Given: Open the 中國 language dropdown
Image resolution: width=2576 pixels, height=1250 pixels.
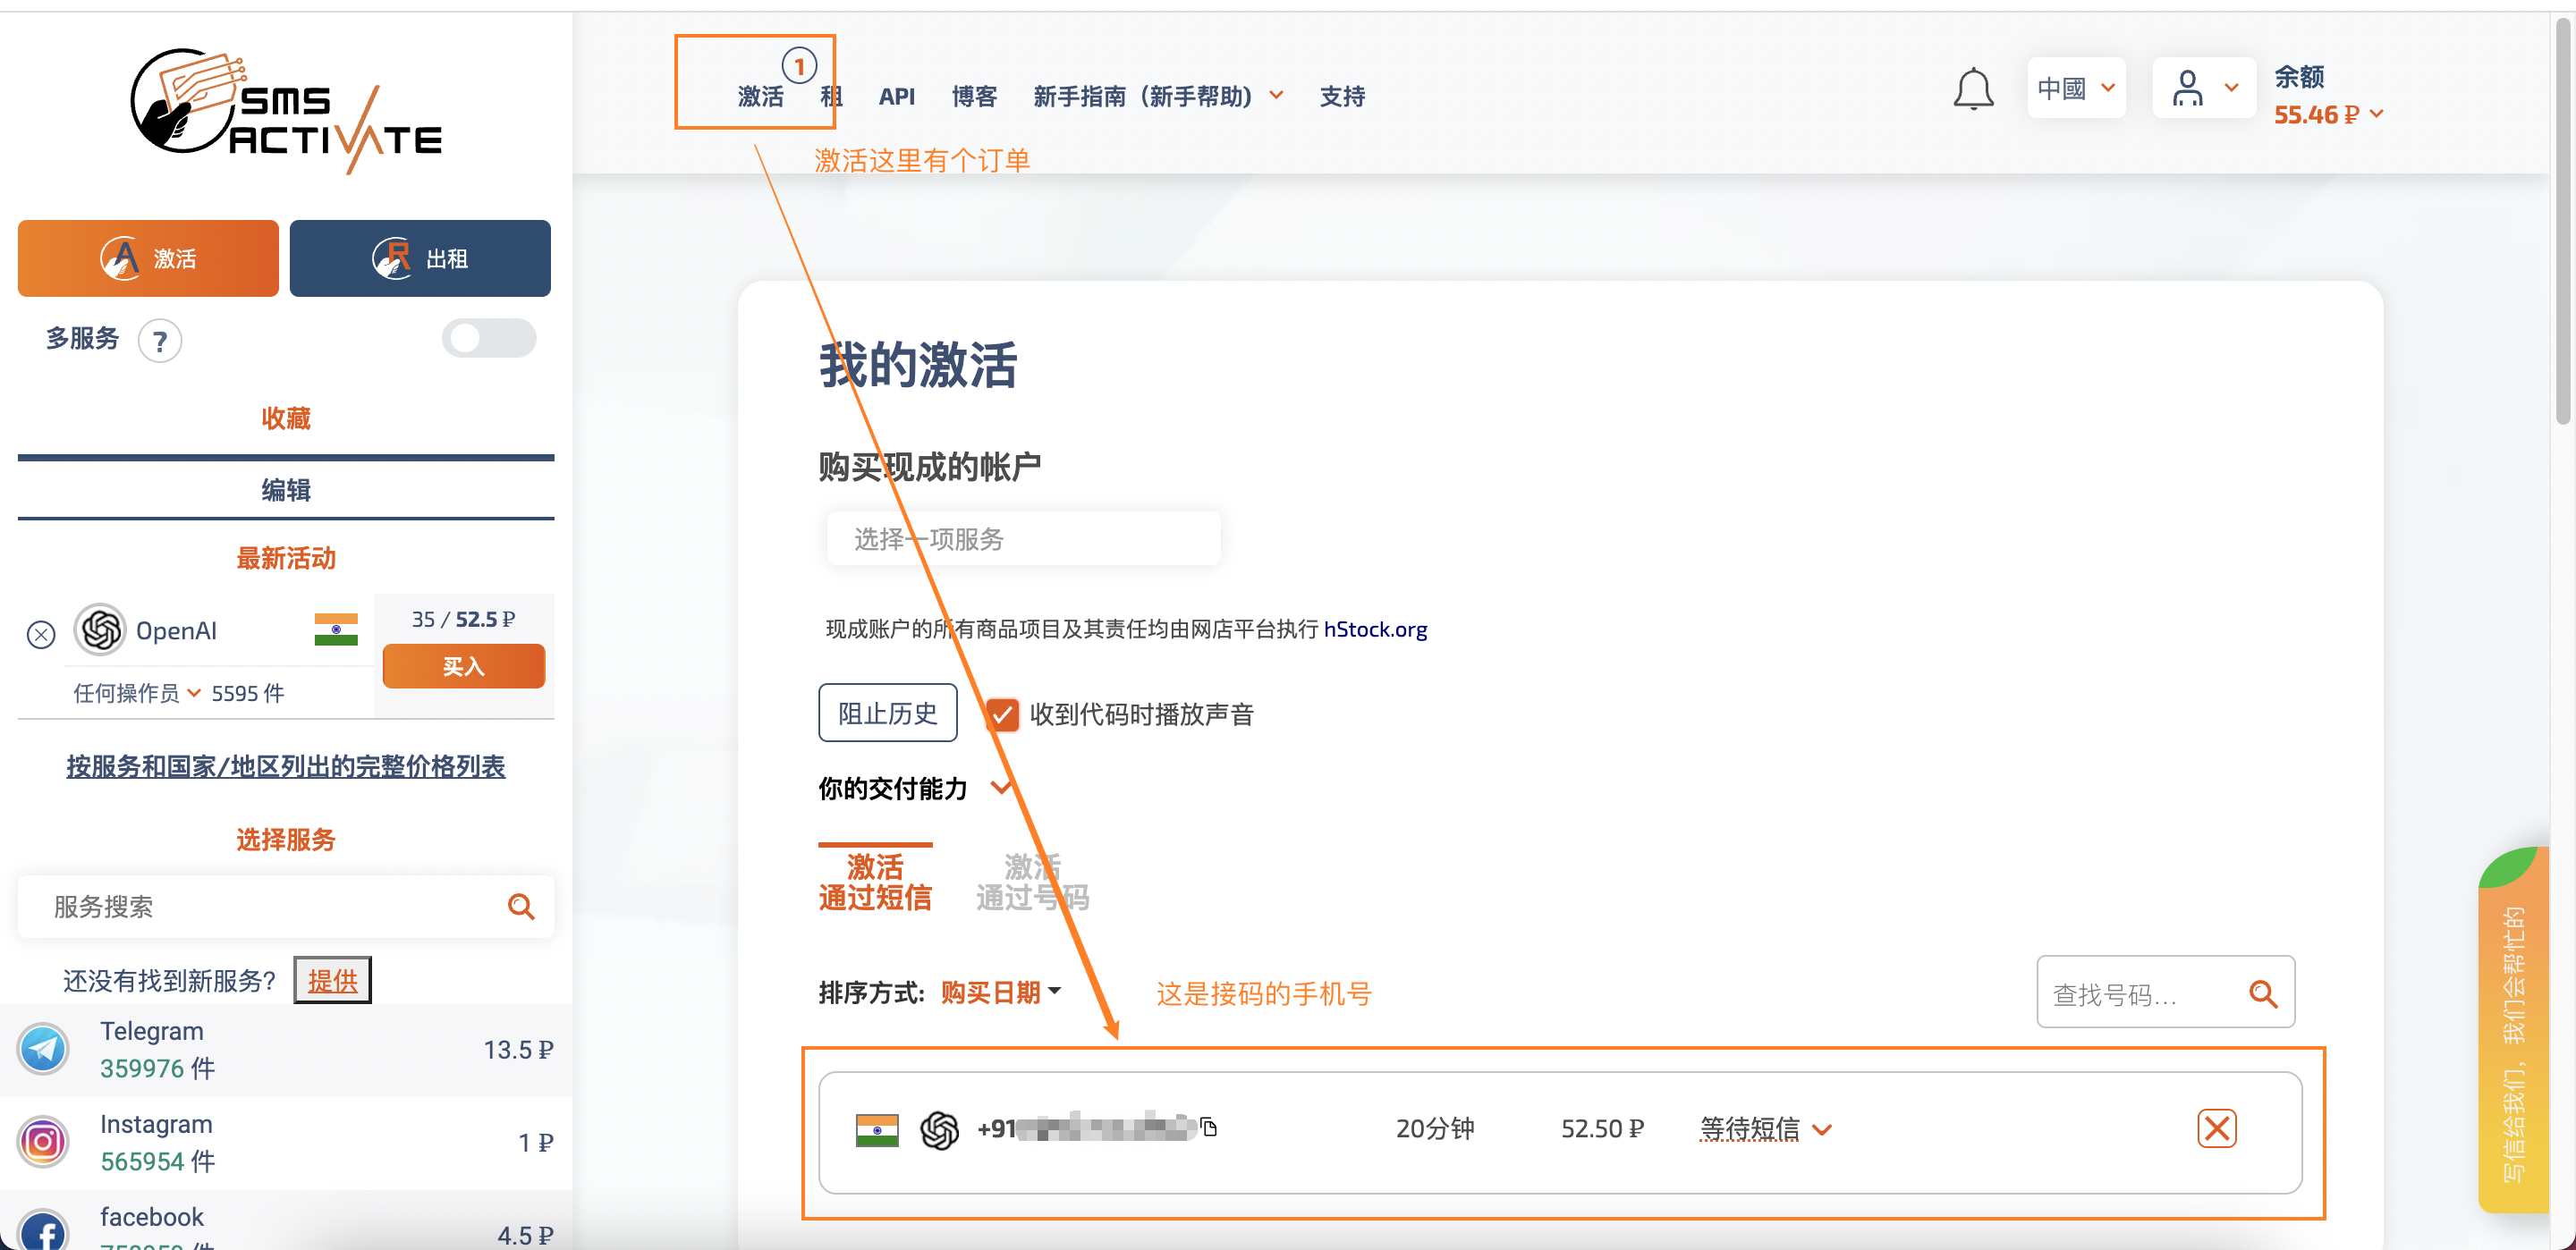Looking at the screenshot, I should click(x=2075, y=88).
